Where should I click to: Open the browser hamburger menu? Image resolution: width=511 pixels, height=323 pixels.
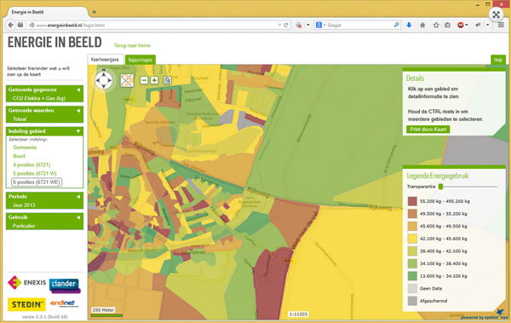coord(501,25)
